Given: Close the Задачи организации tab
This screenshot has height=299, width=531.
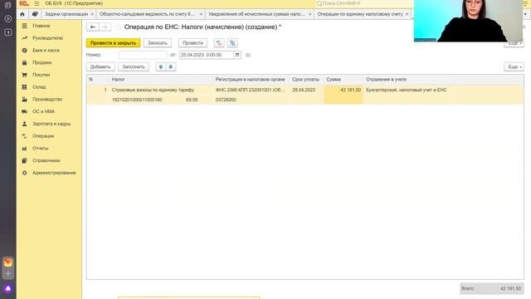Looking at the screenshot, I should click(92, 14).
